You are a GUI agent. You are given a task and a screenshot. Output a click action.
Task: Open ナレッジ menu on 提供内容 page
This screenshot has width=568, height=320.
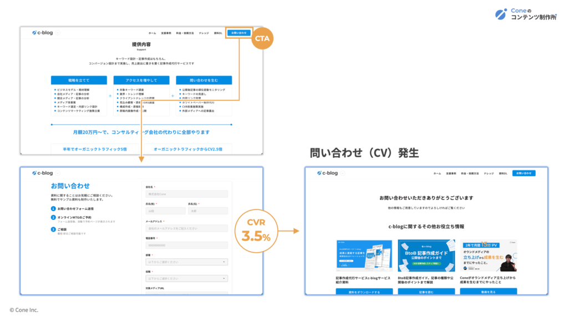click(x=204, y=33)
